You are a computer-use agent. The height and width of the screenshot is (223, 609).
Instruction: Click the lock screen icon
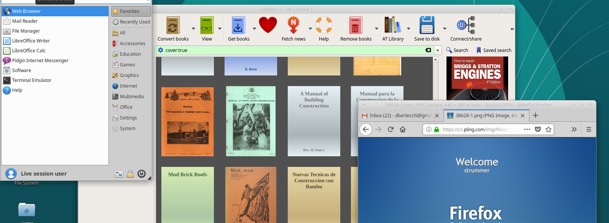[x=130, y=174]
